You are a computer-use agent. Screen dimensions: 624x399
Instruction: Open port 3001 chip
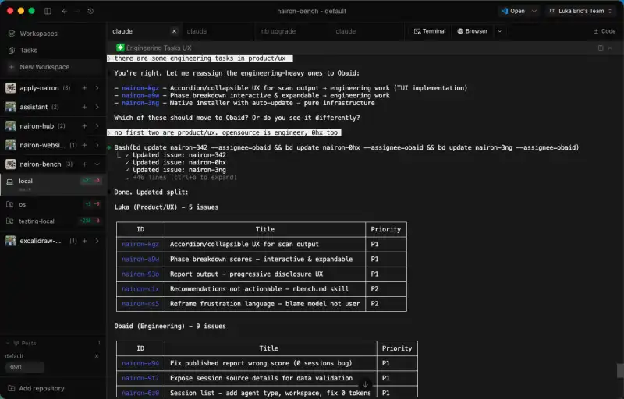24,367
